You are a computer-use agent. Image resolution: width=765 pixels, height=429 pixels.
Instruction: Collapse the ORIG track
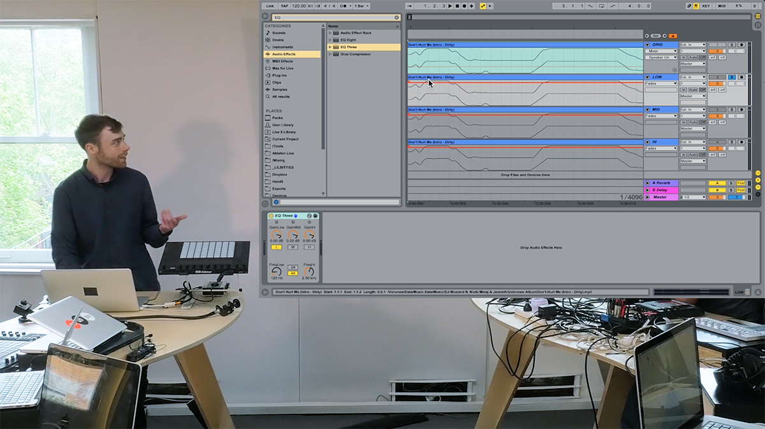pyautogui.click(x=647, y=45)
